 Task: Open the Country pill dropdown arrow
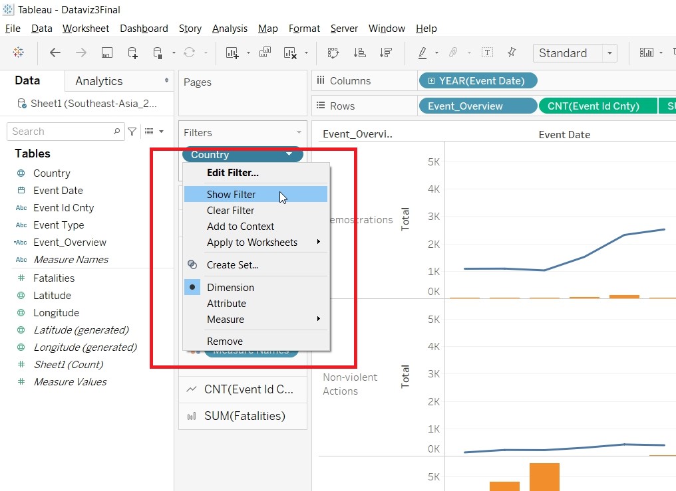tap(289, 155)
